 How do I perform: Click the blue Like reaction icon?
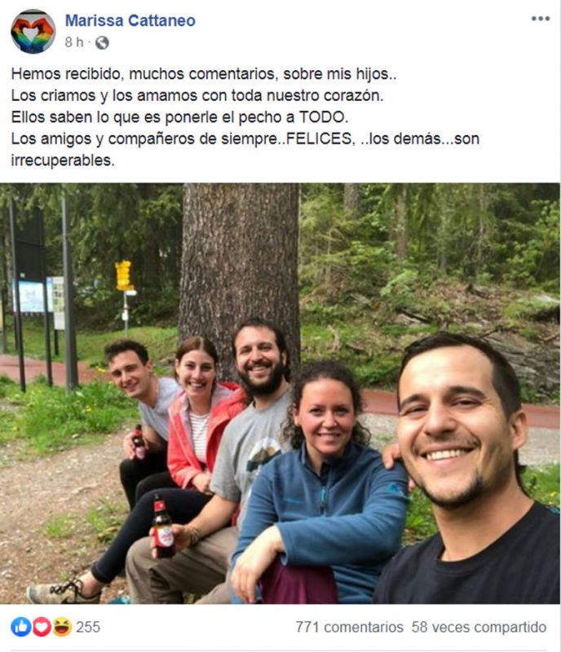(21, 627)
